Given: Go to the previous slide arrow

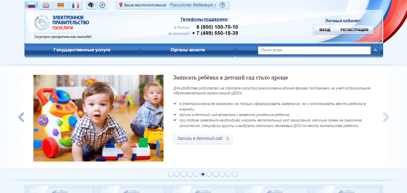Looking at the screenshot, I should click(21, 117).
